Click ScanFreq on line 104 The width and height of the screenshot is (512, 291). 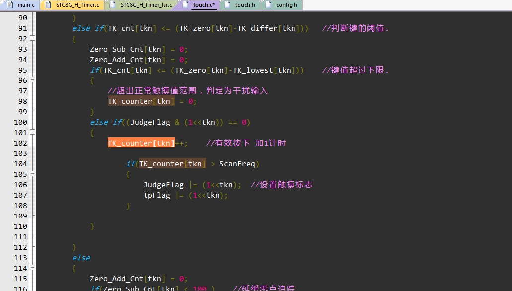click(x=237, y=164)
